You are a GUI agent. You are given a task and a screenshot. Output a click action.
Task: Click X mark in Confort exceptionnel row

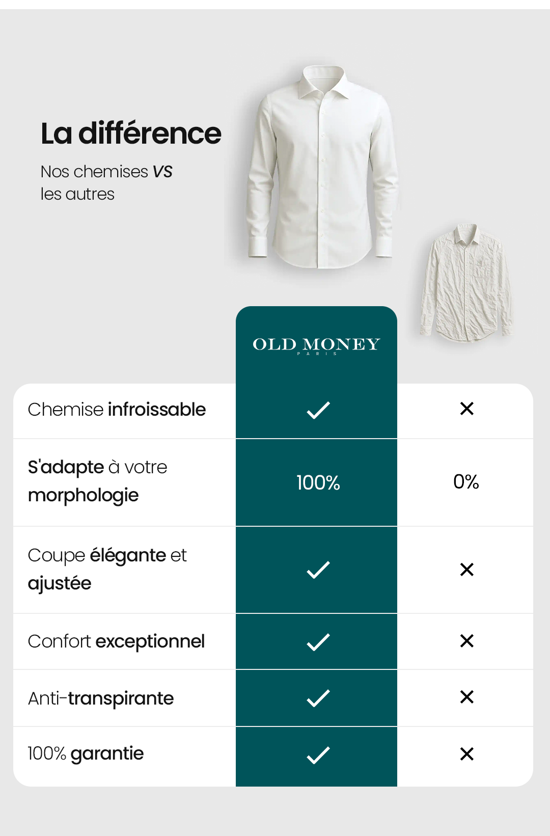coord(466,641)
